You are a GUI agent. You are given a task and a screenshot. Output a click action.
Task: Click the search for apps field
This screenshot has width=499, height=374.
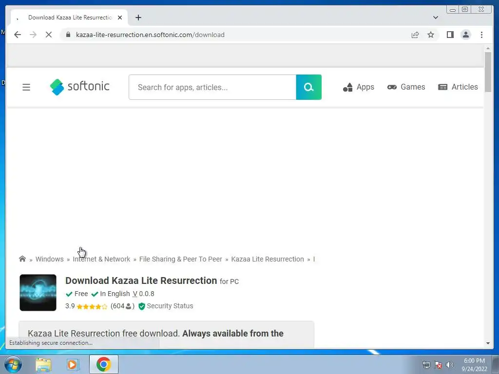coord(212,87)
